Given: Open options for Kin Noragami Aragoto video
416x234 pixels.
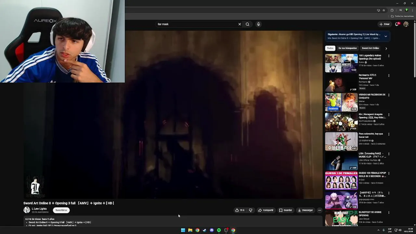Looking at the screenshot, I should point(389,115).
